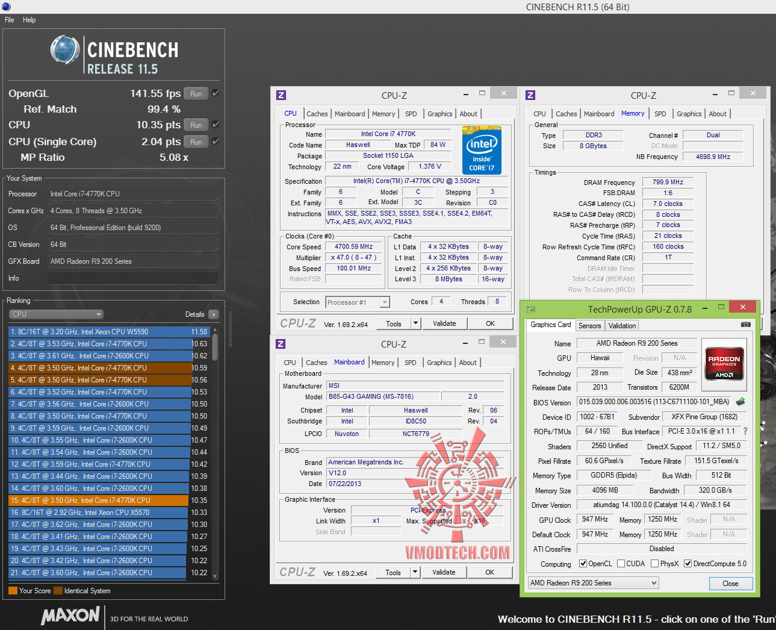Open ranking Details arrow button
Viewport: 776px width, 630px height.
214,314
